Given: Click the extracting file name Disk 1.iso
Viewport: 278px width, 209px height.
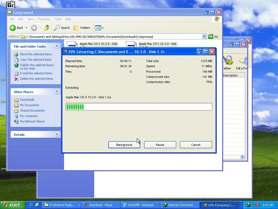Looking at the screenshot, I should click(88, 97).
